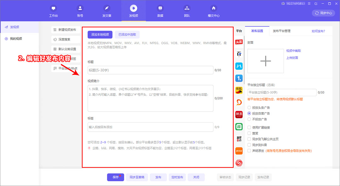This screenshot has width=340, height=186.
Task: Select the 头条 (Toutiao) platform icon
Action: click(x=239, y=42)
